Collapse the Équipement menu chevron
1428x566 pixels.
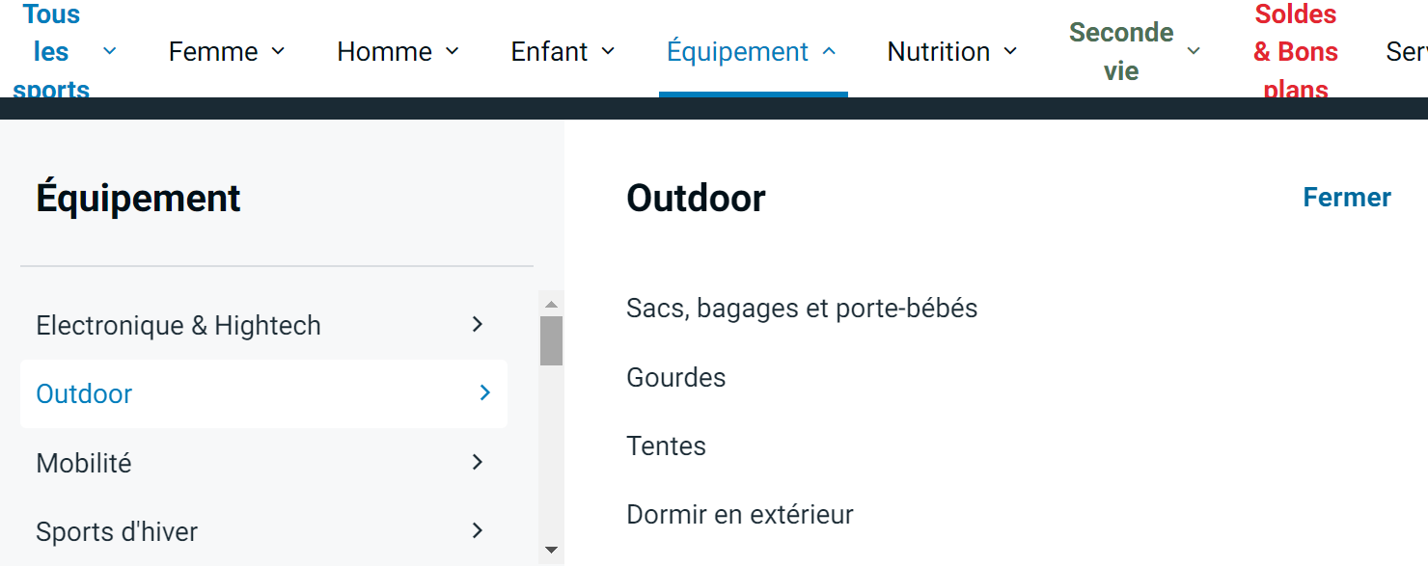coord(829,51)
